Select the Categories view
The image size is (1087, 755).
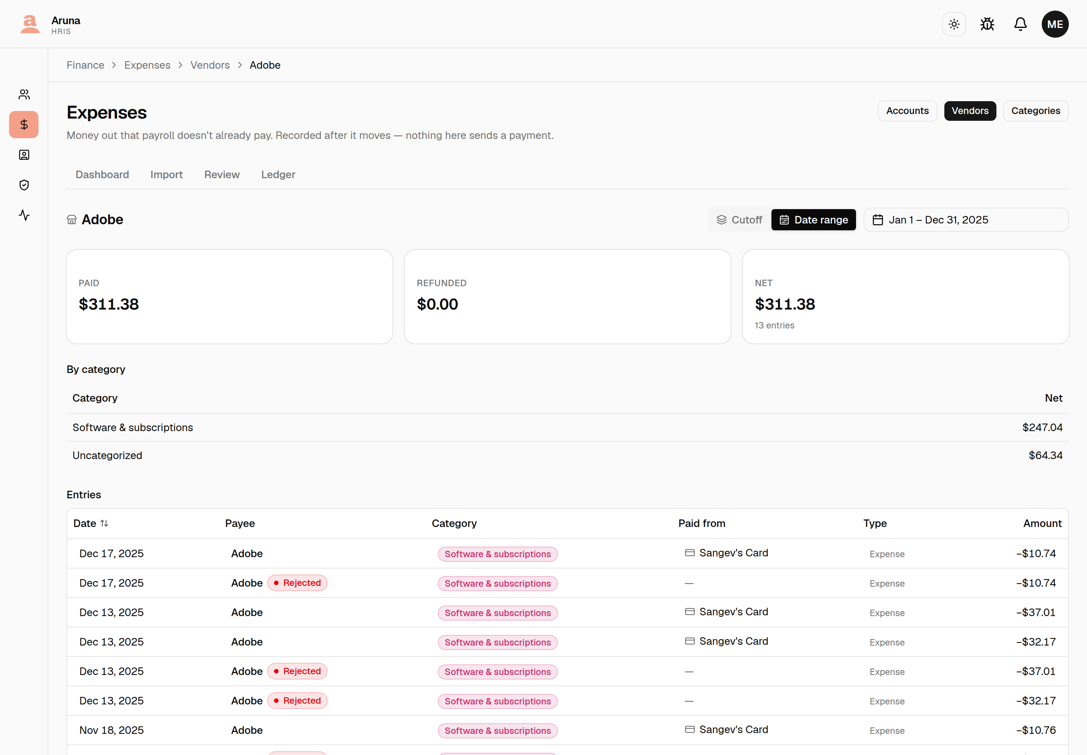click(1035, 111)
